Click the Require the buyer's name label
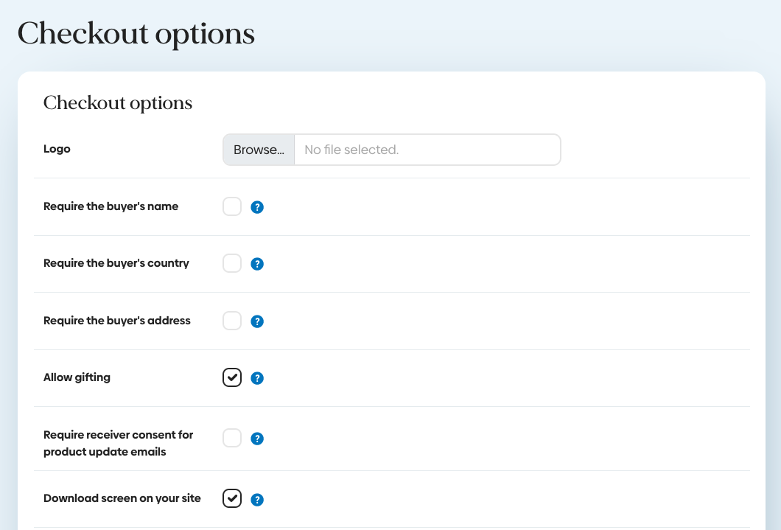 pos(111,206)
